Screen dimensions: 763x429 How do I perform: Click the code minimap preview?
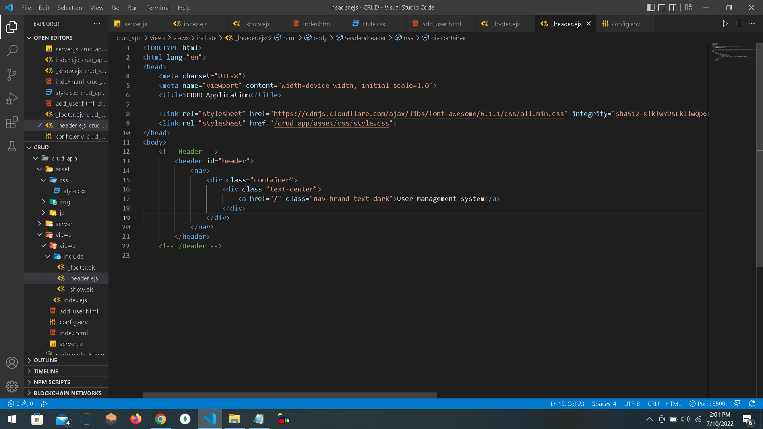click(x=733, y=52)
